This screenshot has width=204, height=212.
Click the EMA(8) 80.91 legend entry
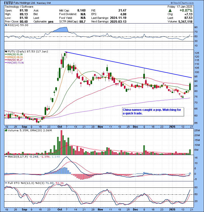[x=14, y=57]
